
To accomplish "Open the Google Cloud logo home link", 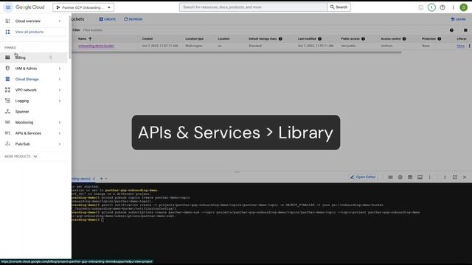I will click(x=29, y=7).
